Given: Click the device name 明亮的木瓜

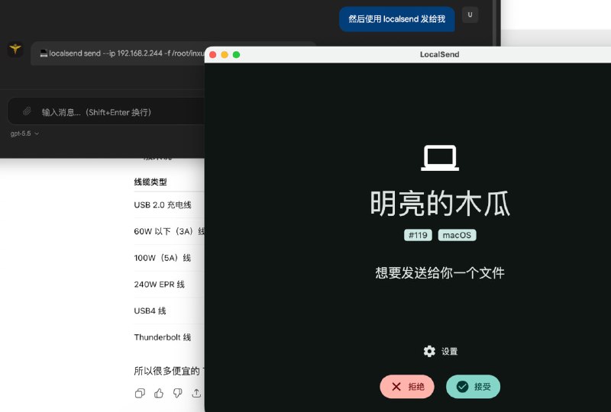Looking at the screenshot, I should tap(440, 203).
